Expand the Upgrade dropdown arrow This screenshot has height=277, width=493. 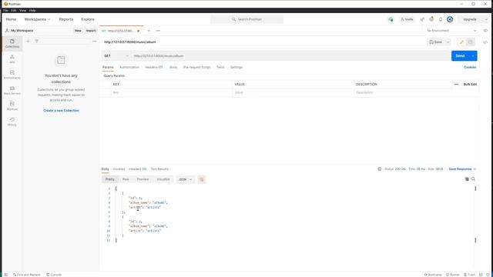pos(485,19)
